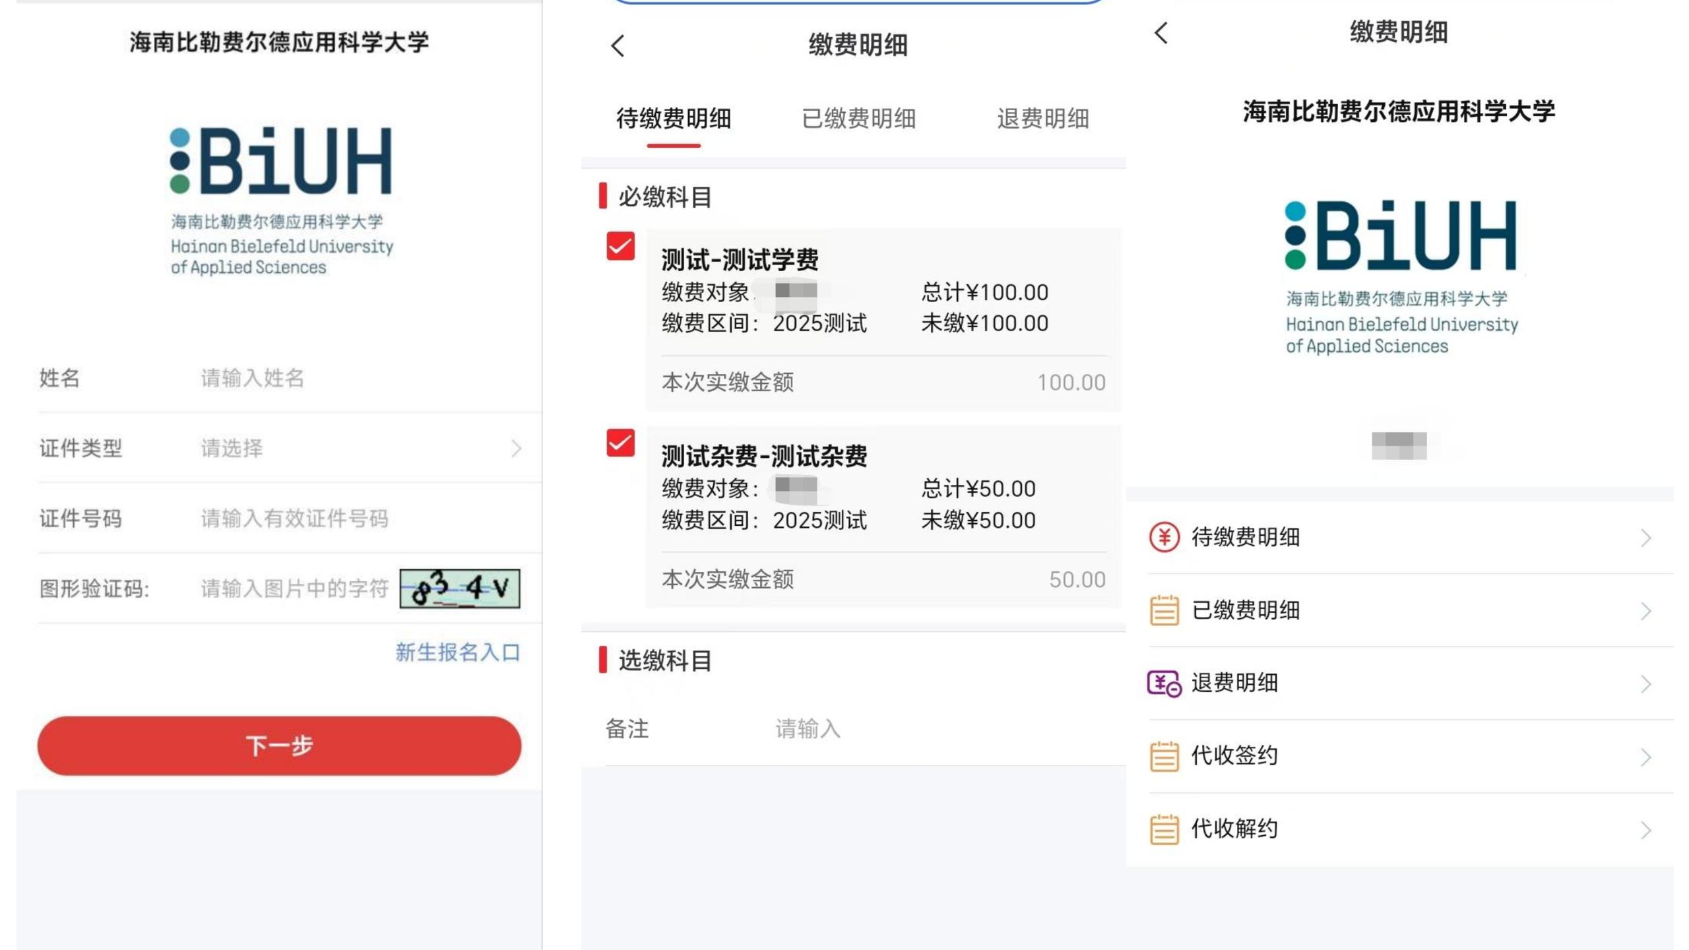
Task: Refresh the captcha image 834V
Action: [x=460, y=588]
